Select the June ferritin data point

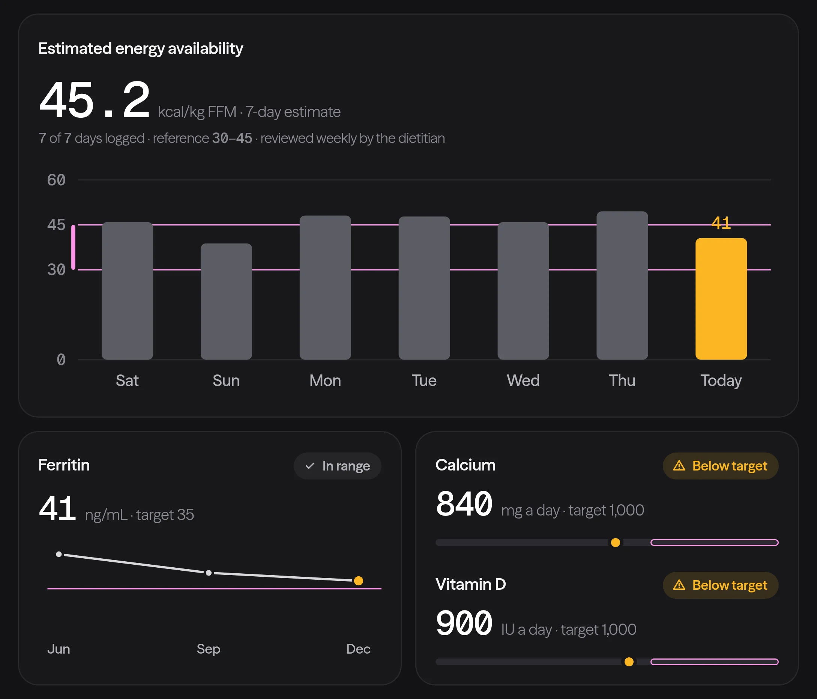click(x=59, y=554)
